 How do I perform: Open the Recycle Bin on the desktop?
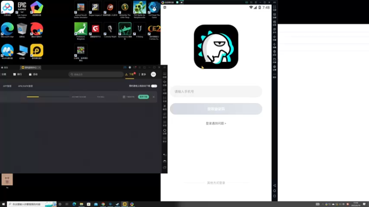click(x=22, y=30)
